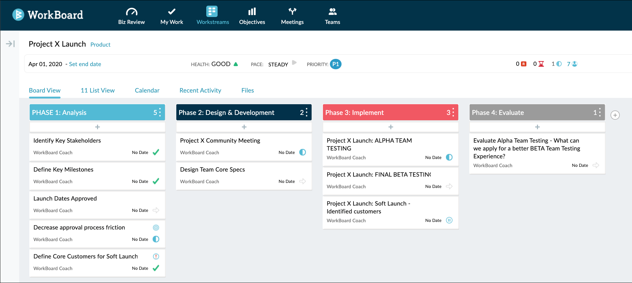The height and width of the screenshot is (283, 632).
Task: Select the Phase 4: Evaluate gray header
Action: point(537,112)
